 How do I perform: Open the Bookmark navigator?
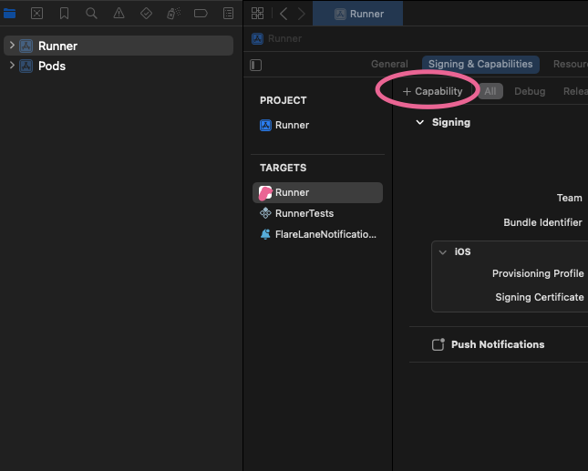pyautogui.click(x=64, y=14)
